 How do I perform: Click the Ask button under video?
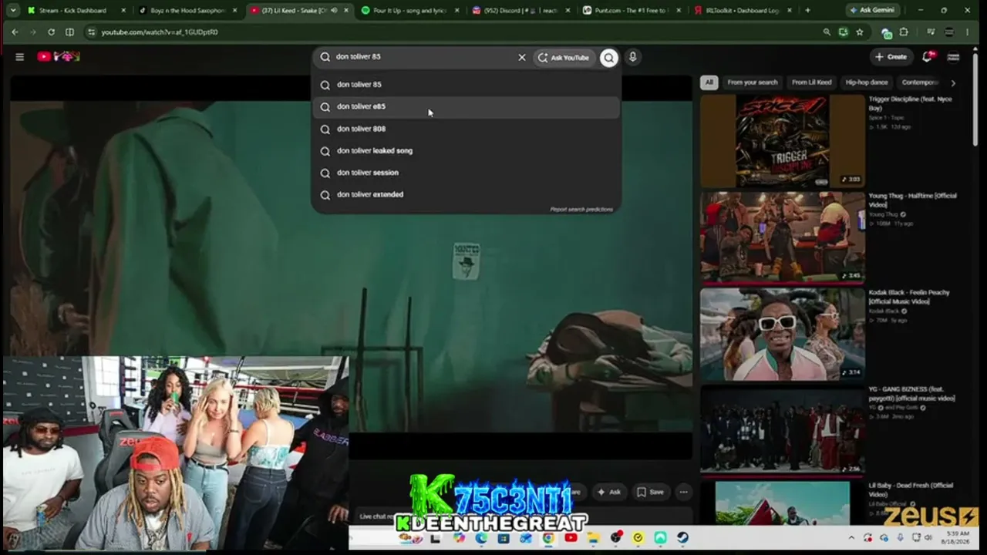608,492
